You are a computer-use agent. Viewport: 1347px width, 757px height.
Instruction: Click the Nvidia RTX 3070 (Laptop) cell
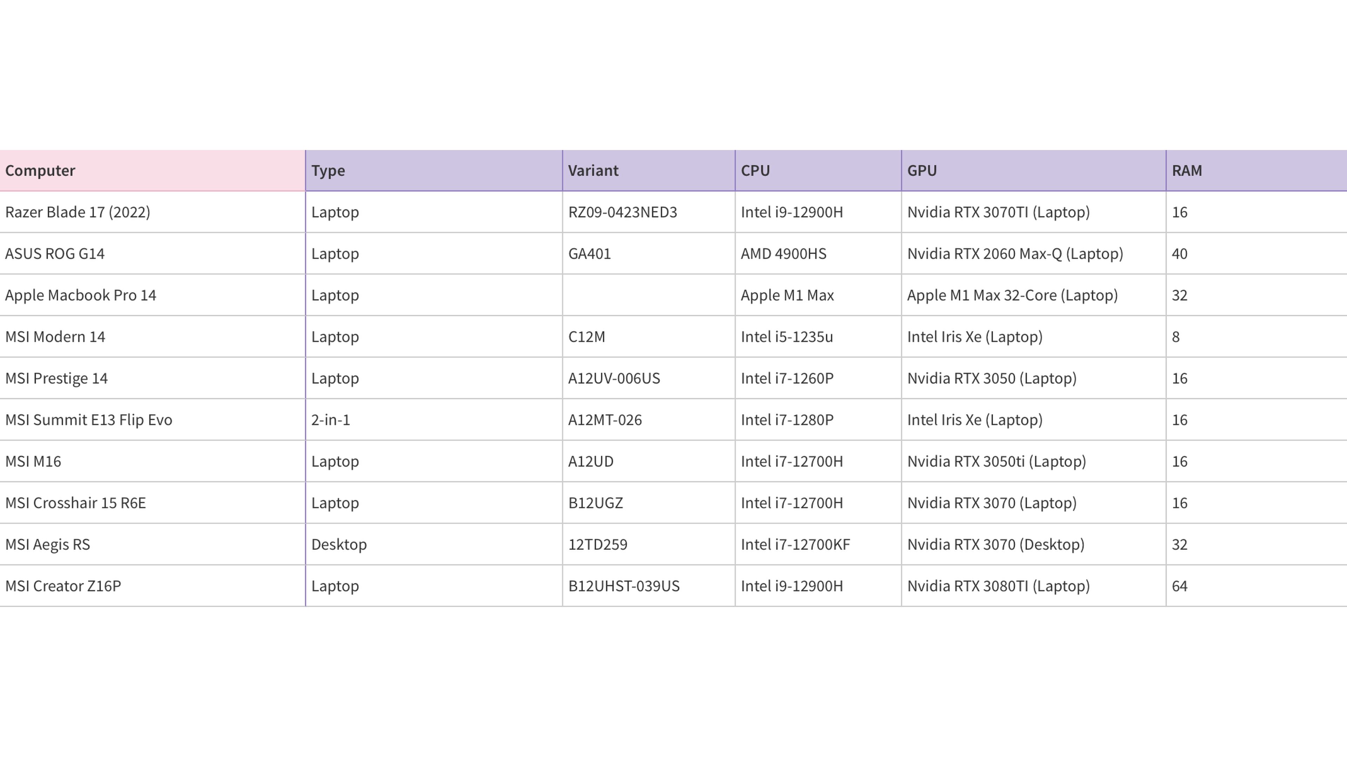pos(1034,503)
